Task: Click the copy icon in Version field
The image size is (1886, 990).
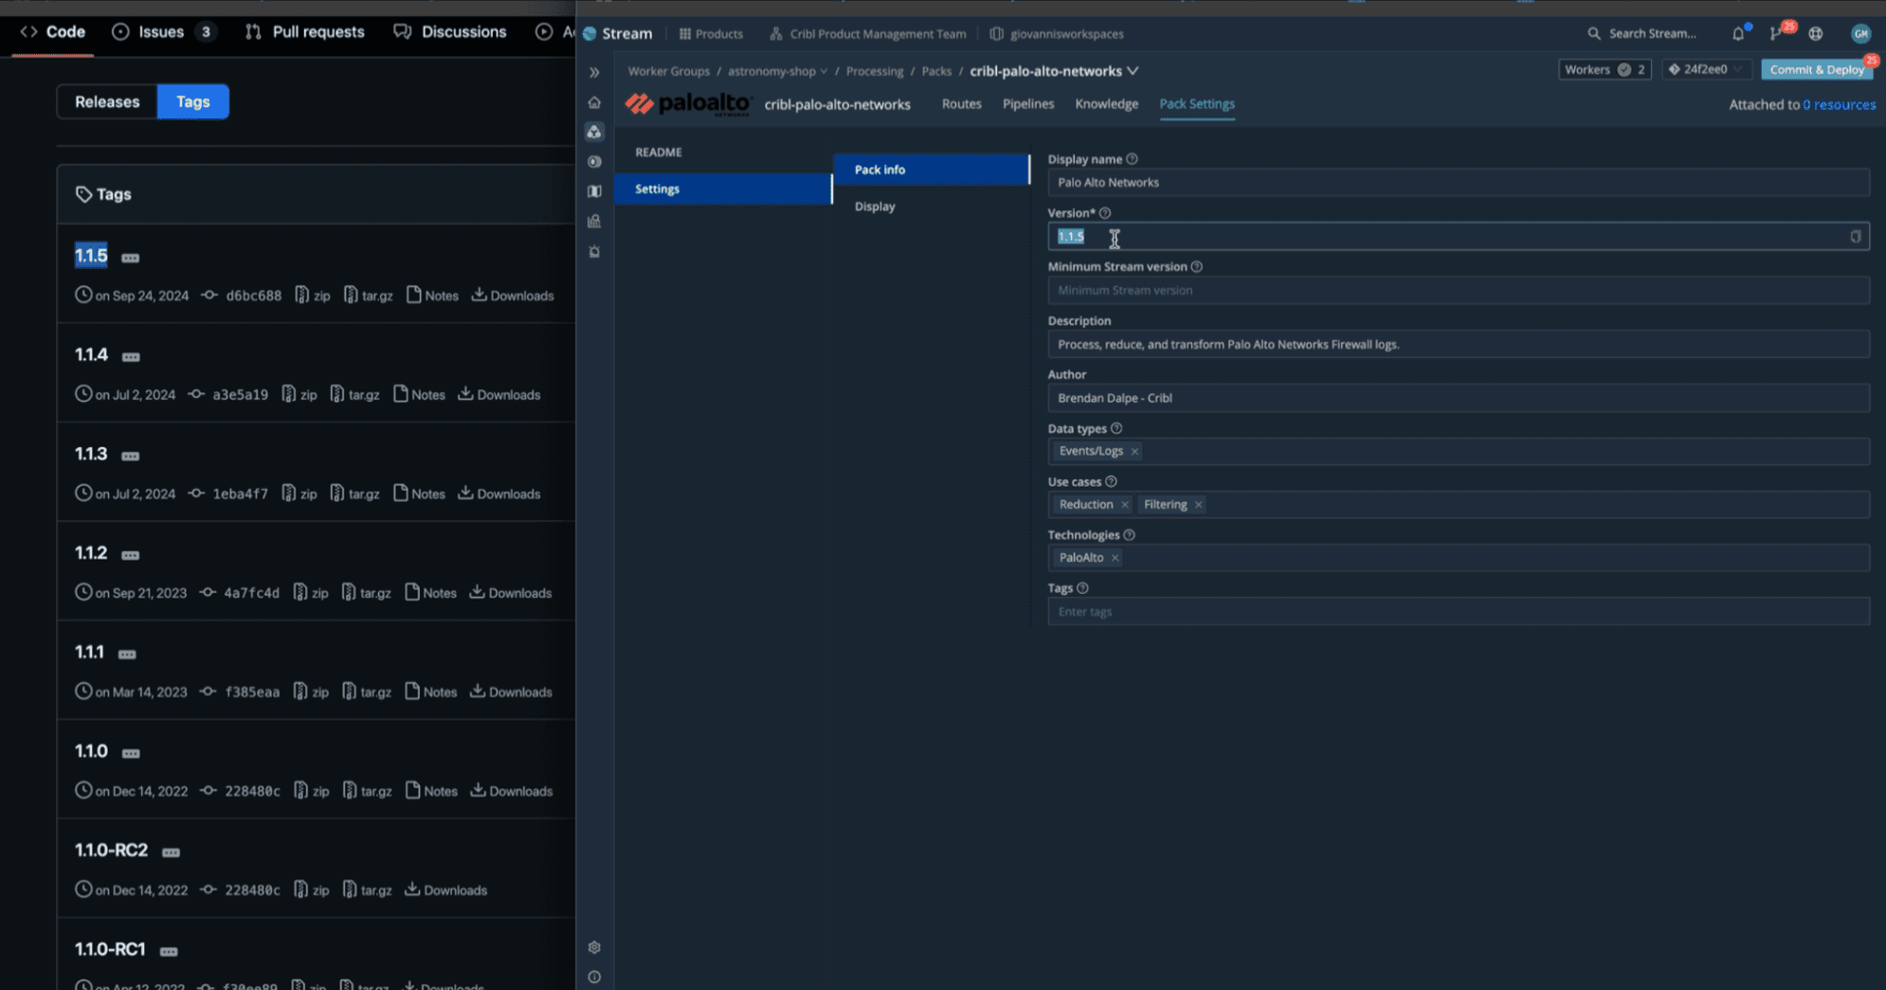Action: [x=1855, y=237]
